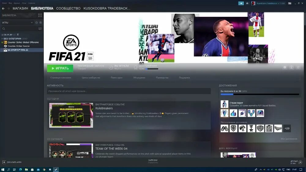Go to the Сообщество tab

[68, 8]
